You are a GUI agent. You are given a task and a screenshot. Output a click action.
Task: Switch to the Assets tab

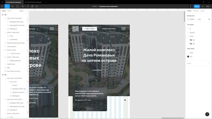click(x=10, y=11)
